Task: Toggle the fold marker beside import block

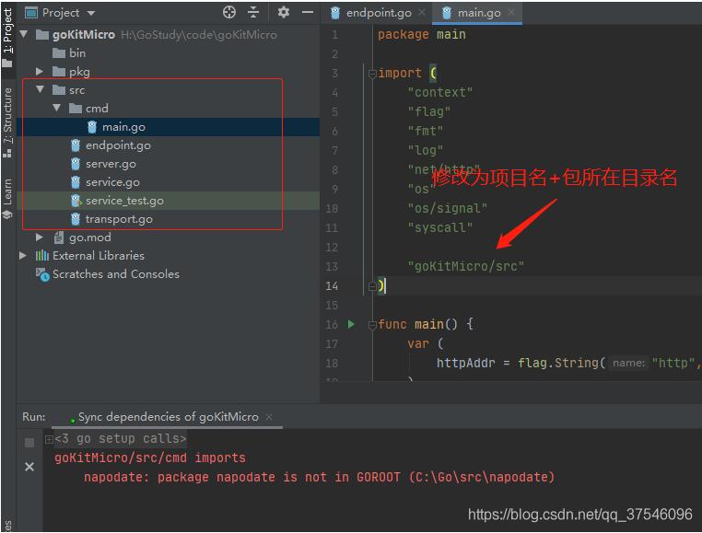Action: (x=372, y=73)
